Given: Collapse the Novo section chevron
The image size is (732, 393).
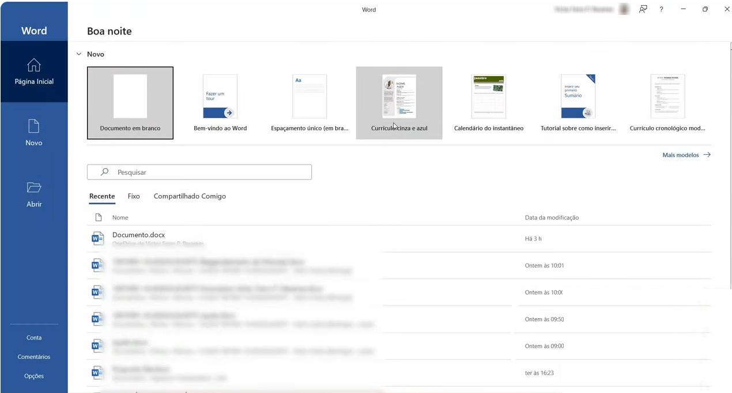Looking at the screenshot, I should (x=79, y=54).
